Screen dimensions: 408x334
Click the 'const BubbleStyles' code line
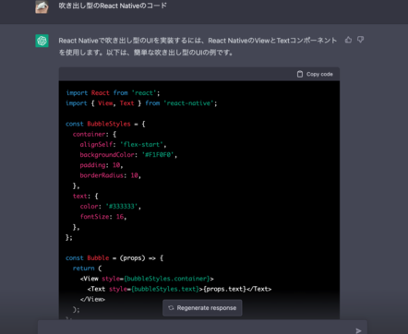click(105, 124)
